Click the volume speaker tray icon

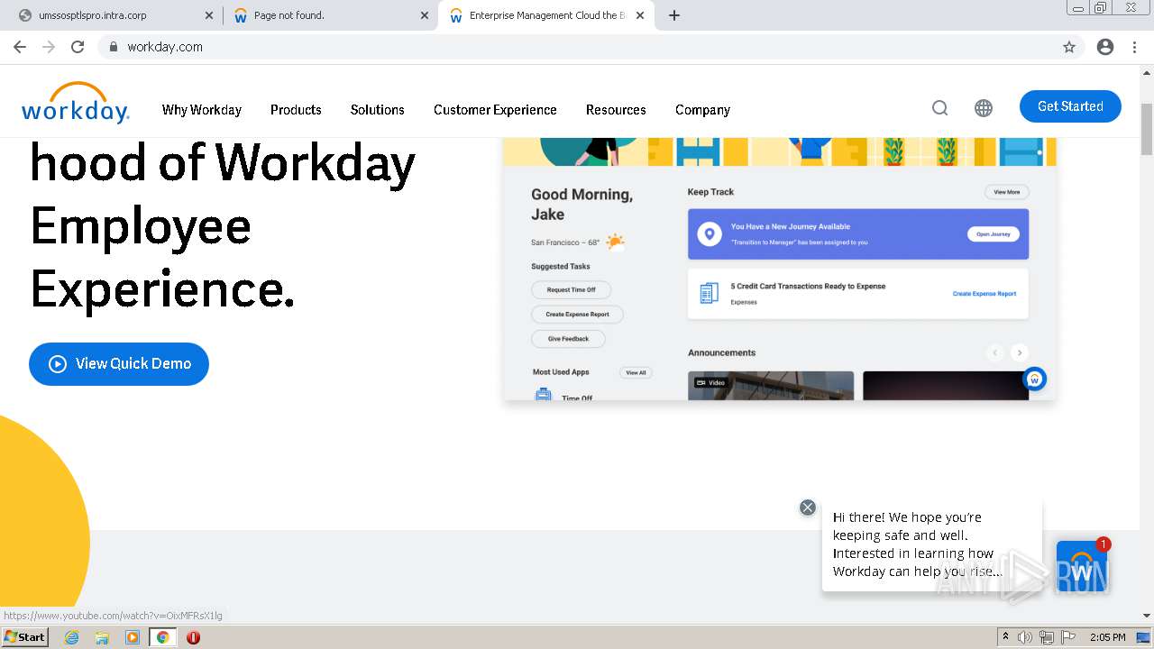tap(1025, 637)
